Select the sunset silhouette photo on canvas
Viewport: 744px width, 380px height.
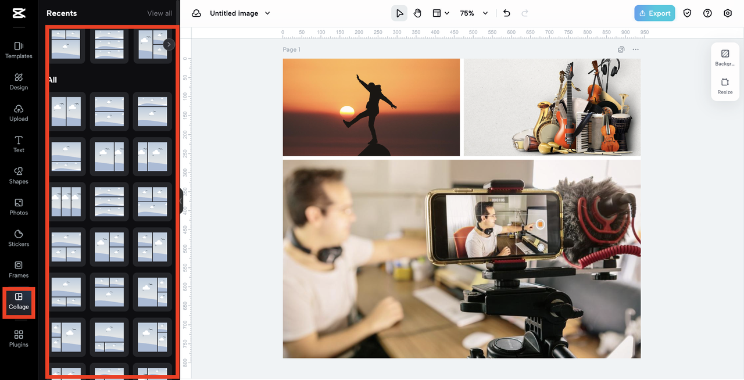pyautogui.click(x=371, y=107)
